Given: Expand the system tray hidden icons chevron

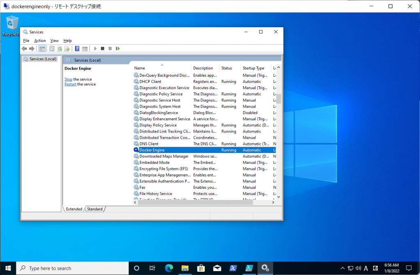Looking at the screenshot, I should coord(342,268).
